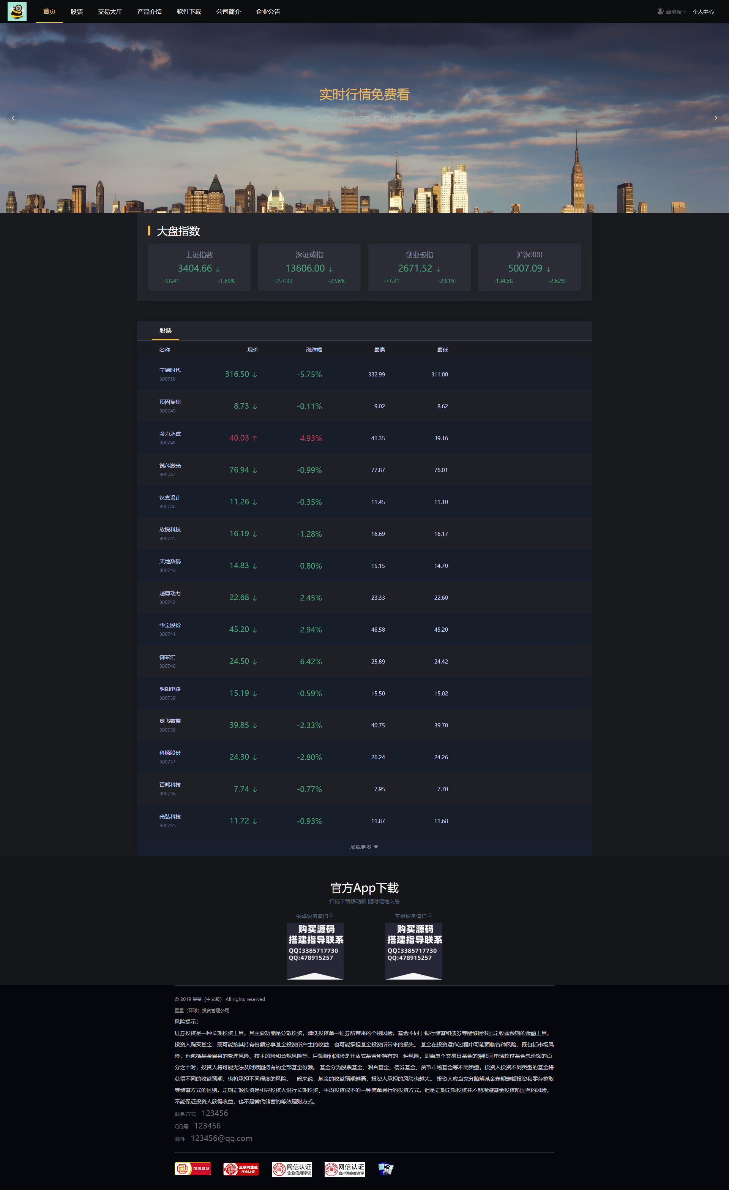Click the 网信认证 企业信用评级 badge
This screenshot has height=1190, width=729.
(292, 1169)
